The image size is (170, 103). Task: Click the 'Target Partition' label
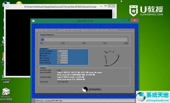pyautogui.click(x=46, y=77)
